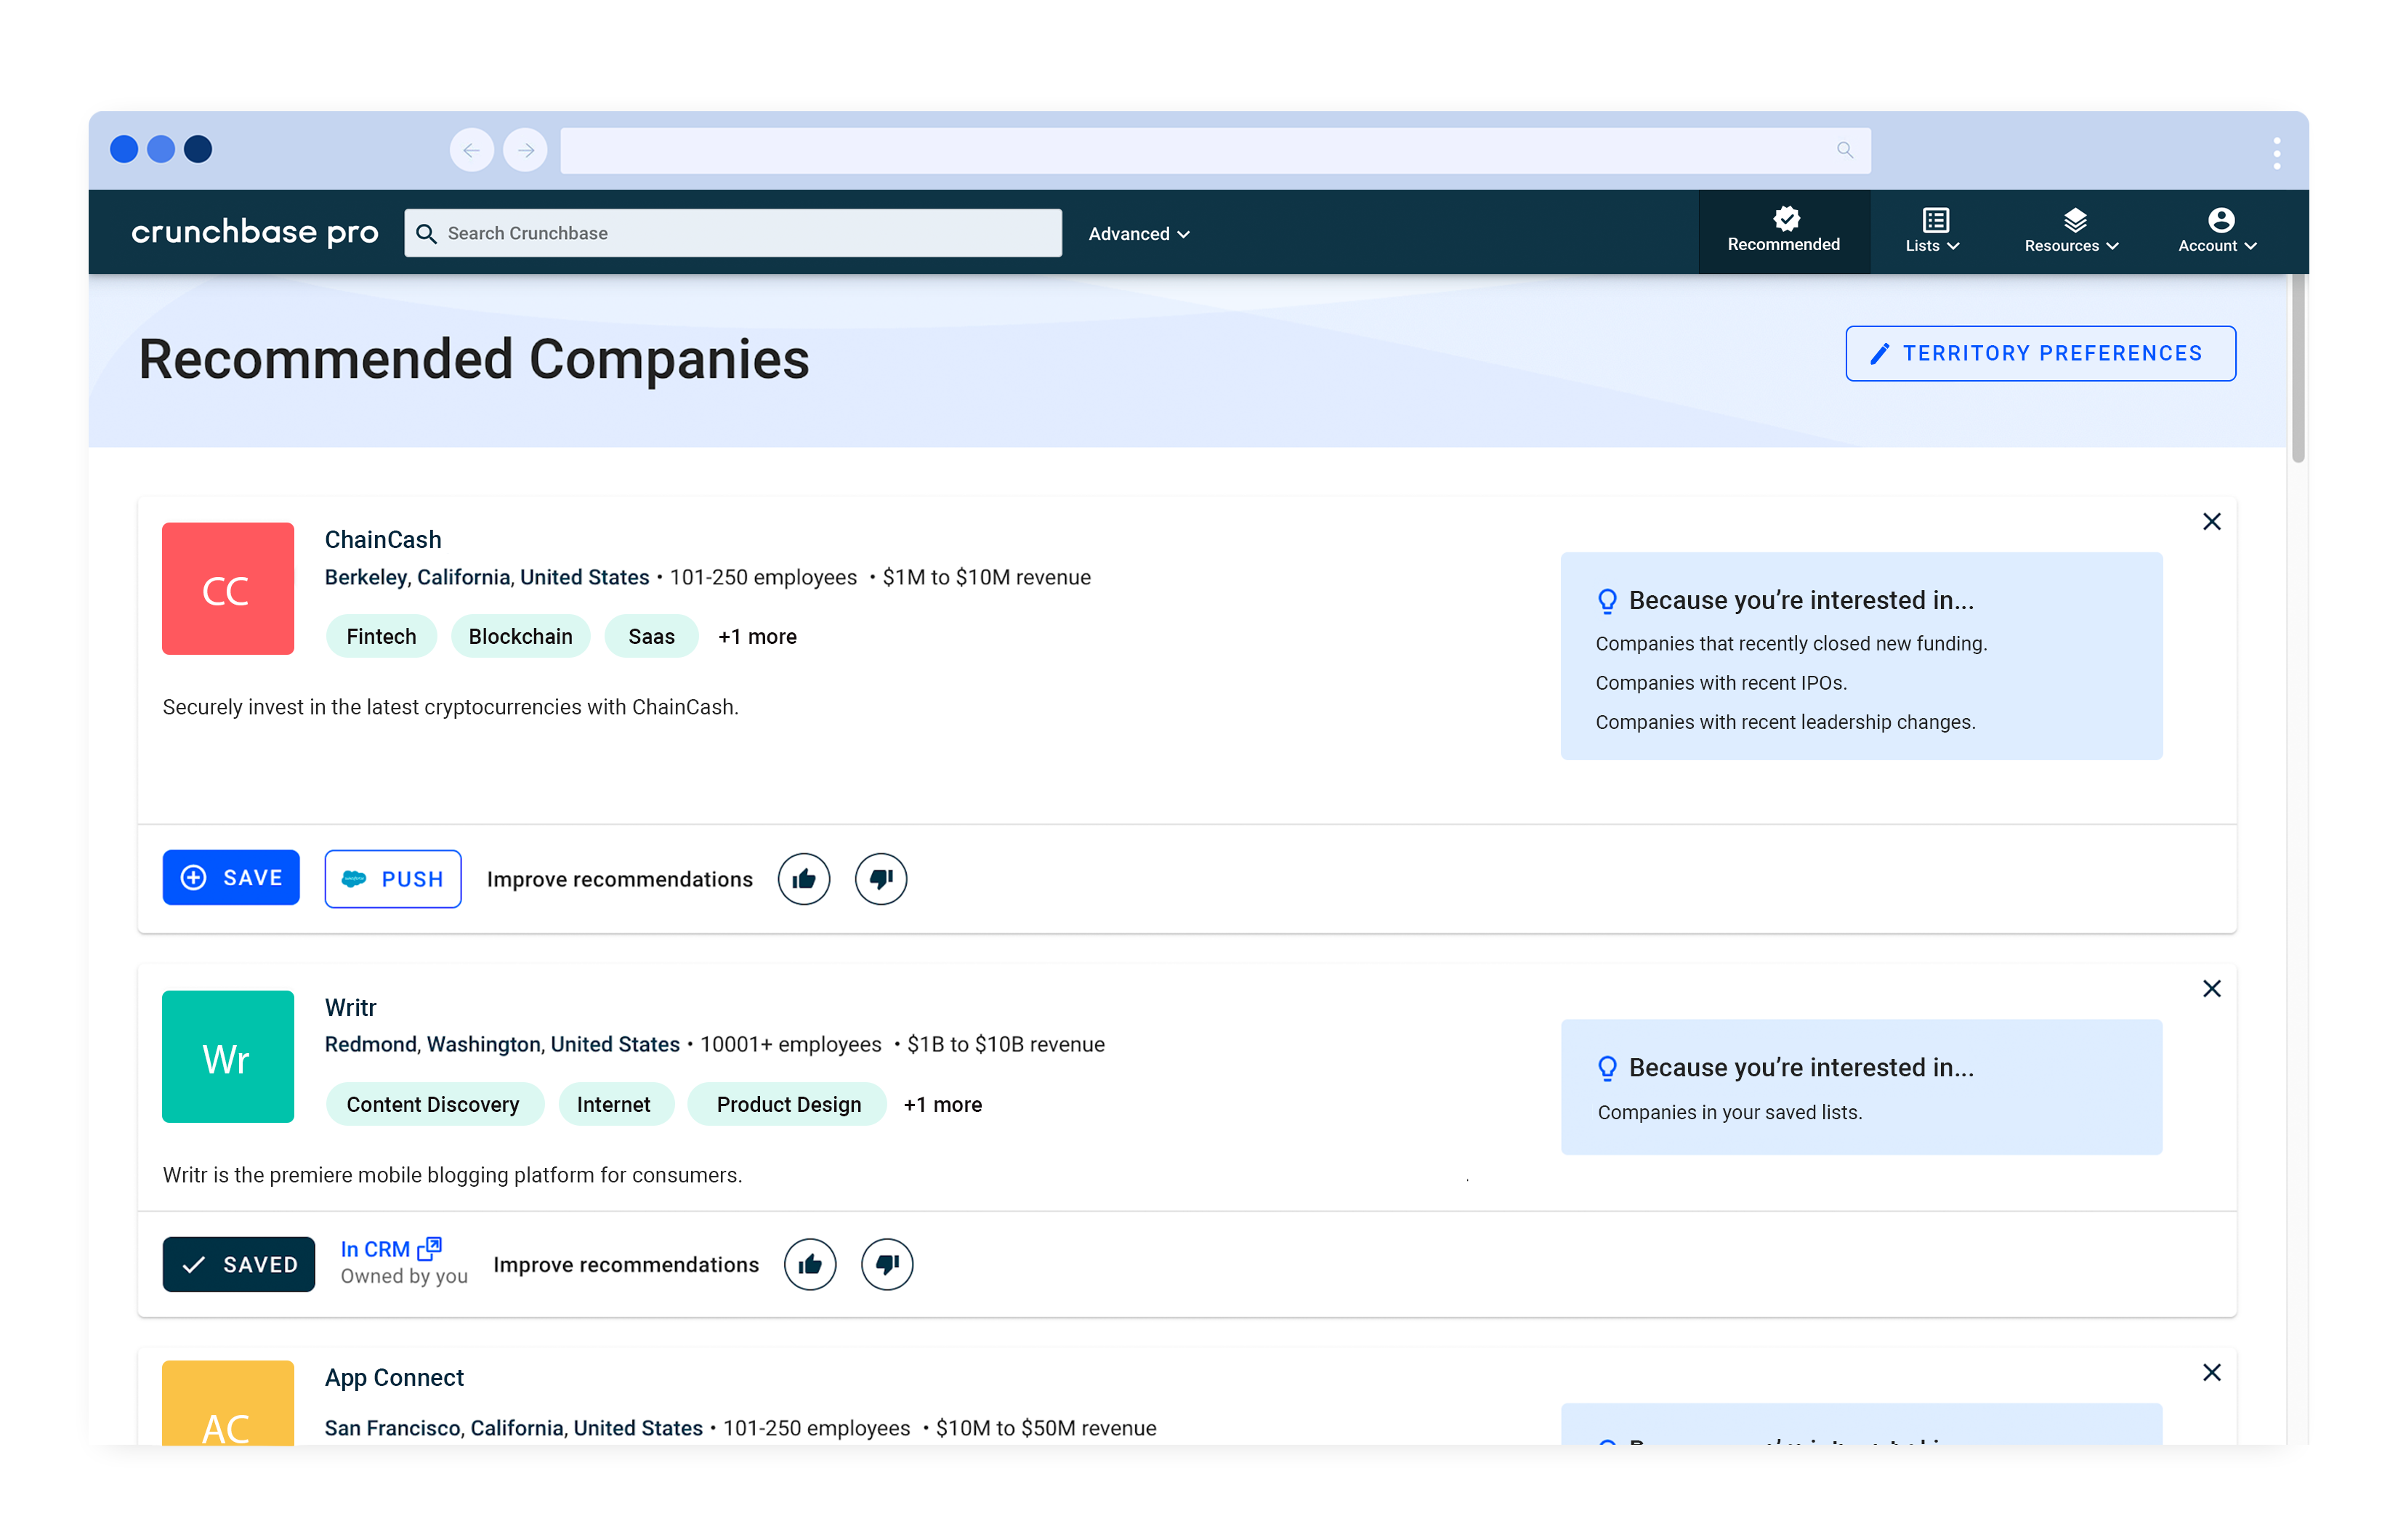
Task: Toggle the Saved button for Writr
Action: point(239,1265)
